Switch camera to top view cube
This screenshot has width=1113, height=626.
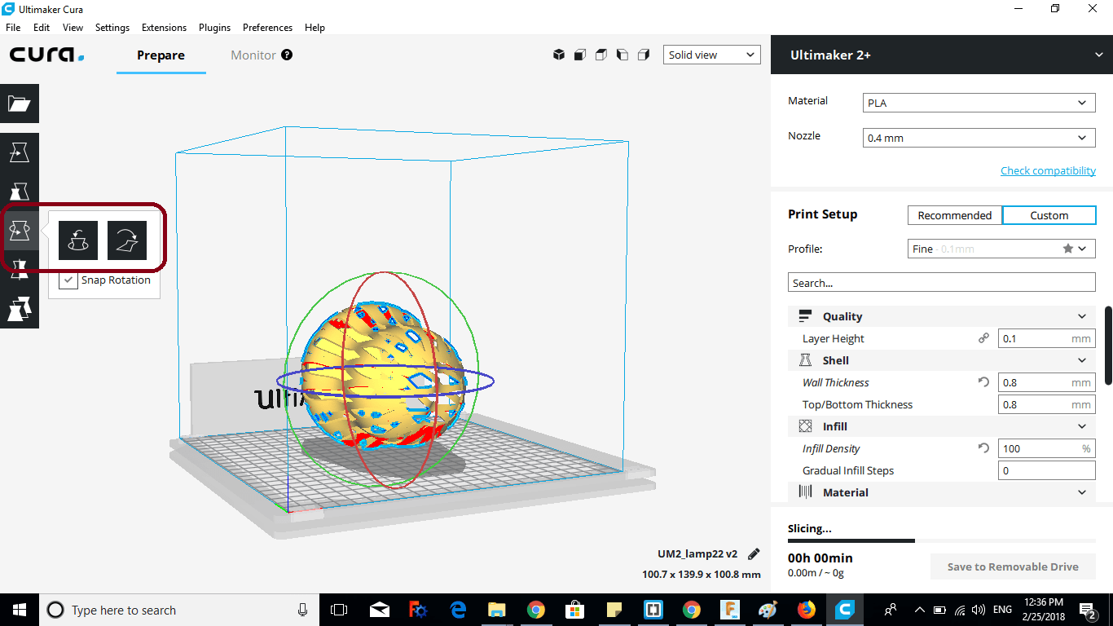(x=601, y=55)
